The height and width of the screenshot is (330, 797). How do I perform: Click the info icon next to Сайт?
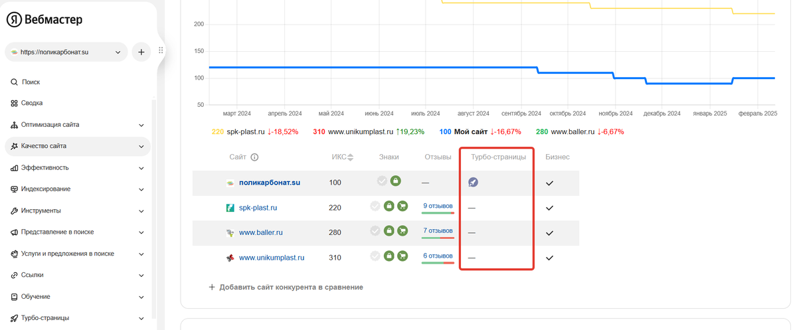[x=254, y=157]
